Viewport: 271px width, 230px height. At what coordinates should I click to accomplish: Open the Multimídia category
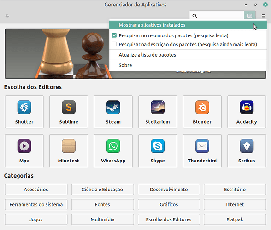102,219
